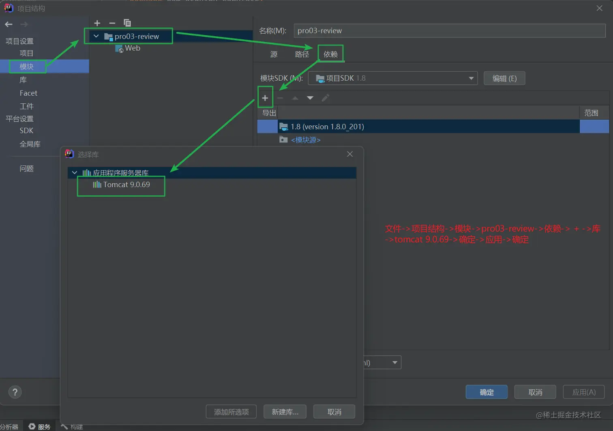This screenshot has width=613, height=431.
Task: Switch to the Sources tab
Action: click(274, 54)
